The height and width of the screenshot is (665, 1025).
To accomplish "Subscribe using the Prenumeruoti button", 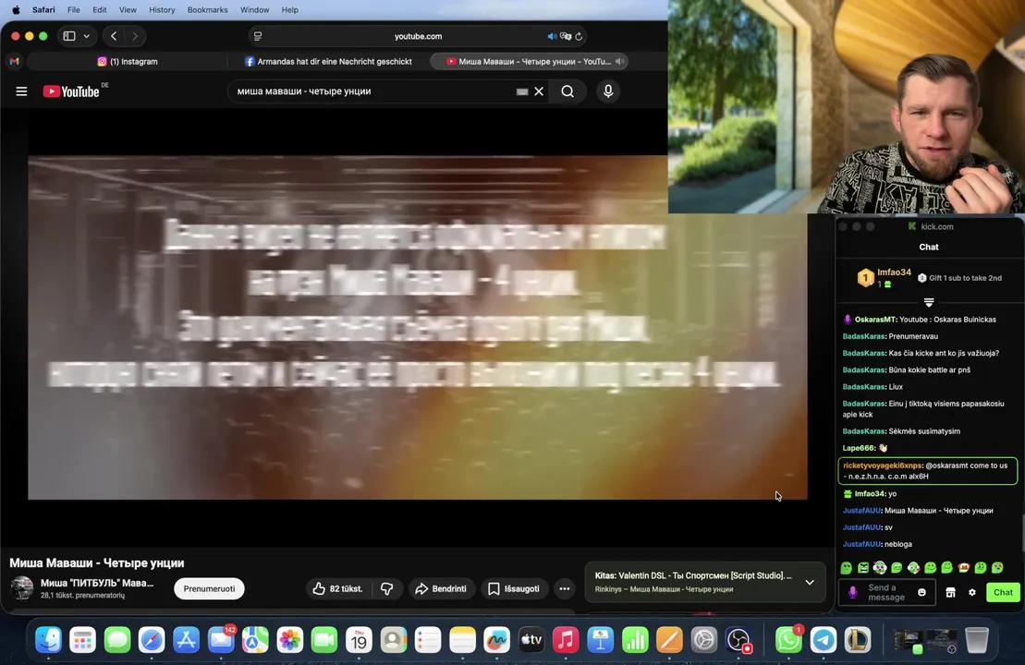I will tap(209, 588).
